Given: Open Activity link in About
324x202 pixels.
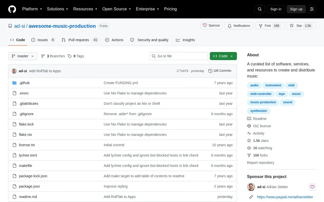Looking at the screenshot, I should coord(256,133).
